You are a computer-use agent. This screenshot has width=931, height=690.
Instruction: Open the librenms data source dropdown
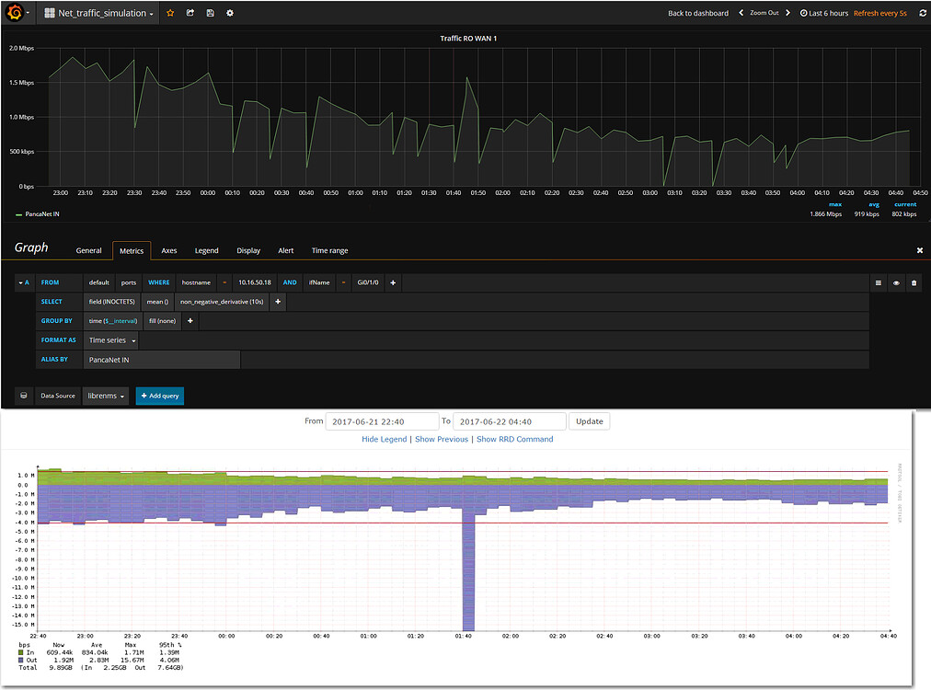click(x=104, y=396)
